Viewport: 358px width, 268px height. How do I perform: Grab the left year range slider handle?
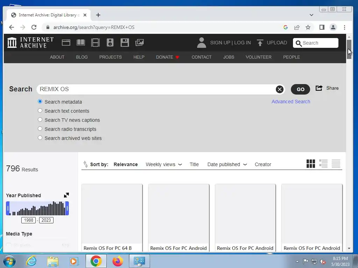(x=8, y=208)
